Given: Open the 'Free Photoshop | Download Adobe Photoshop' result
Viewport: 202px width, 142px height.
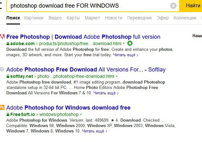Looking at the screenshot, I should [83, 37].
